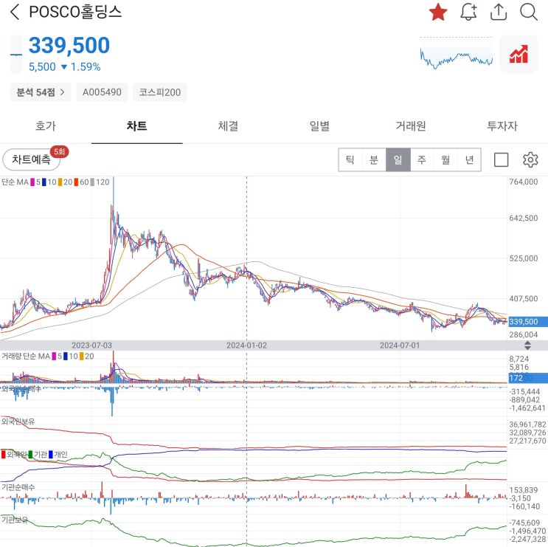Toggle the red favorite star
The image size is (548, 547).
click(x=438, y=12)
